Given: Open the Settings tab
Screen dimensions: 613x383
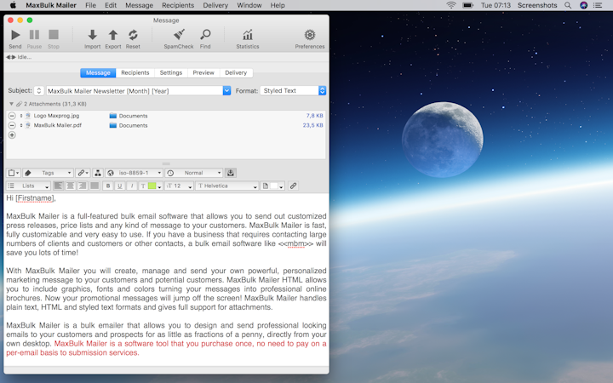Looking at the screenshot, I should point(171,72).
